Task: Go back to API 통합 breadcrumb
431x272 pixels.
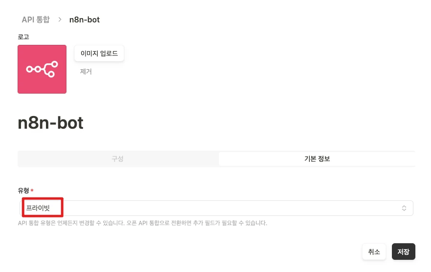Action: pyautogui.click(x=36, y=19)
